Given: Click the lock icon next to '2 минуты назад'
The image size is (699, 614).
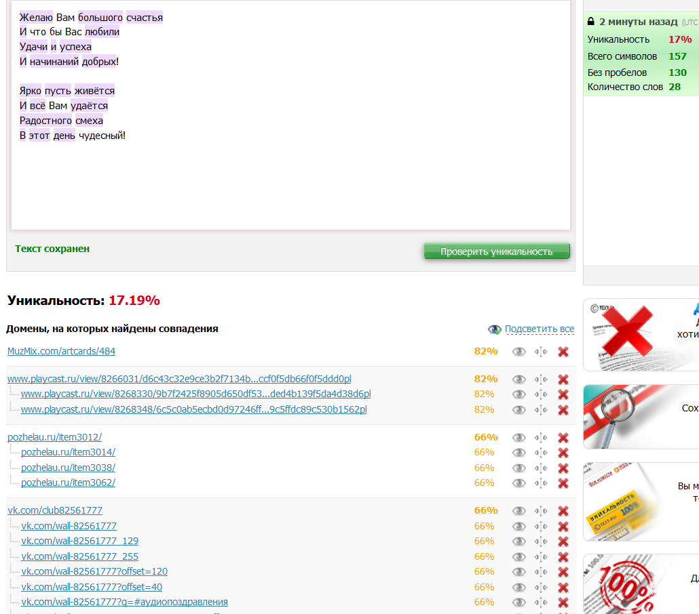Looking at the screenshot, I should [x=590, y=22].
